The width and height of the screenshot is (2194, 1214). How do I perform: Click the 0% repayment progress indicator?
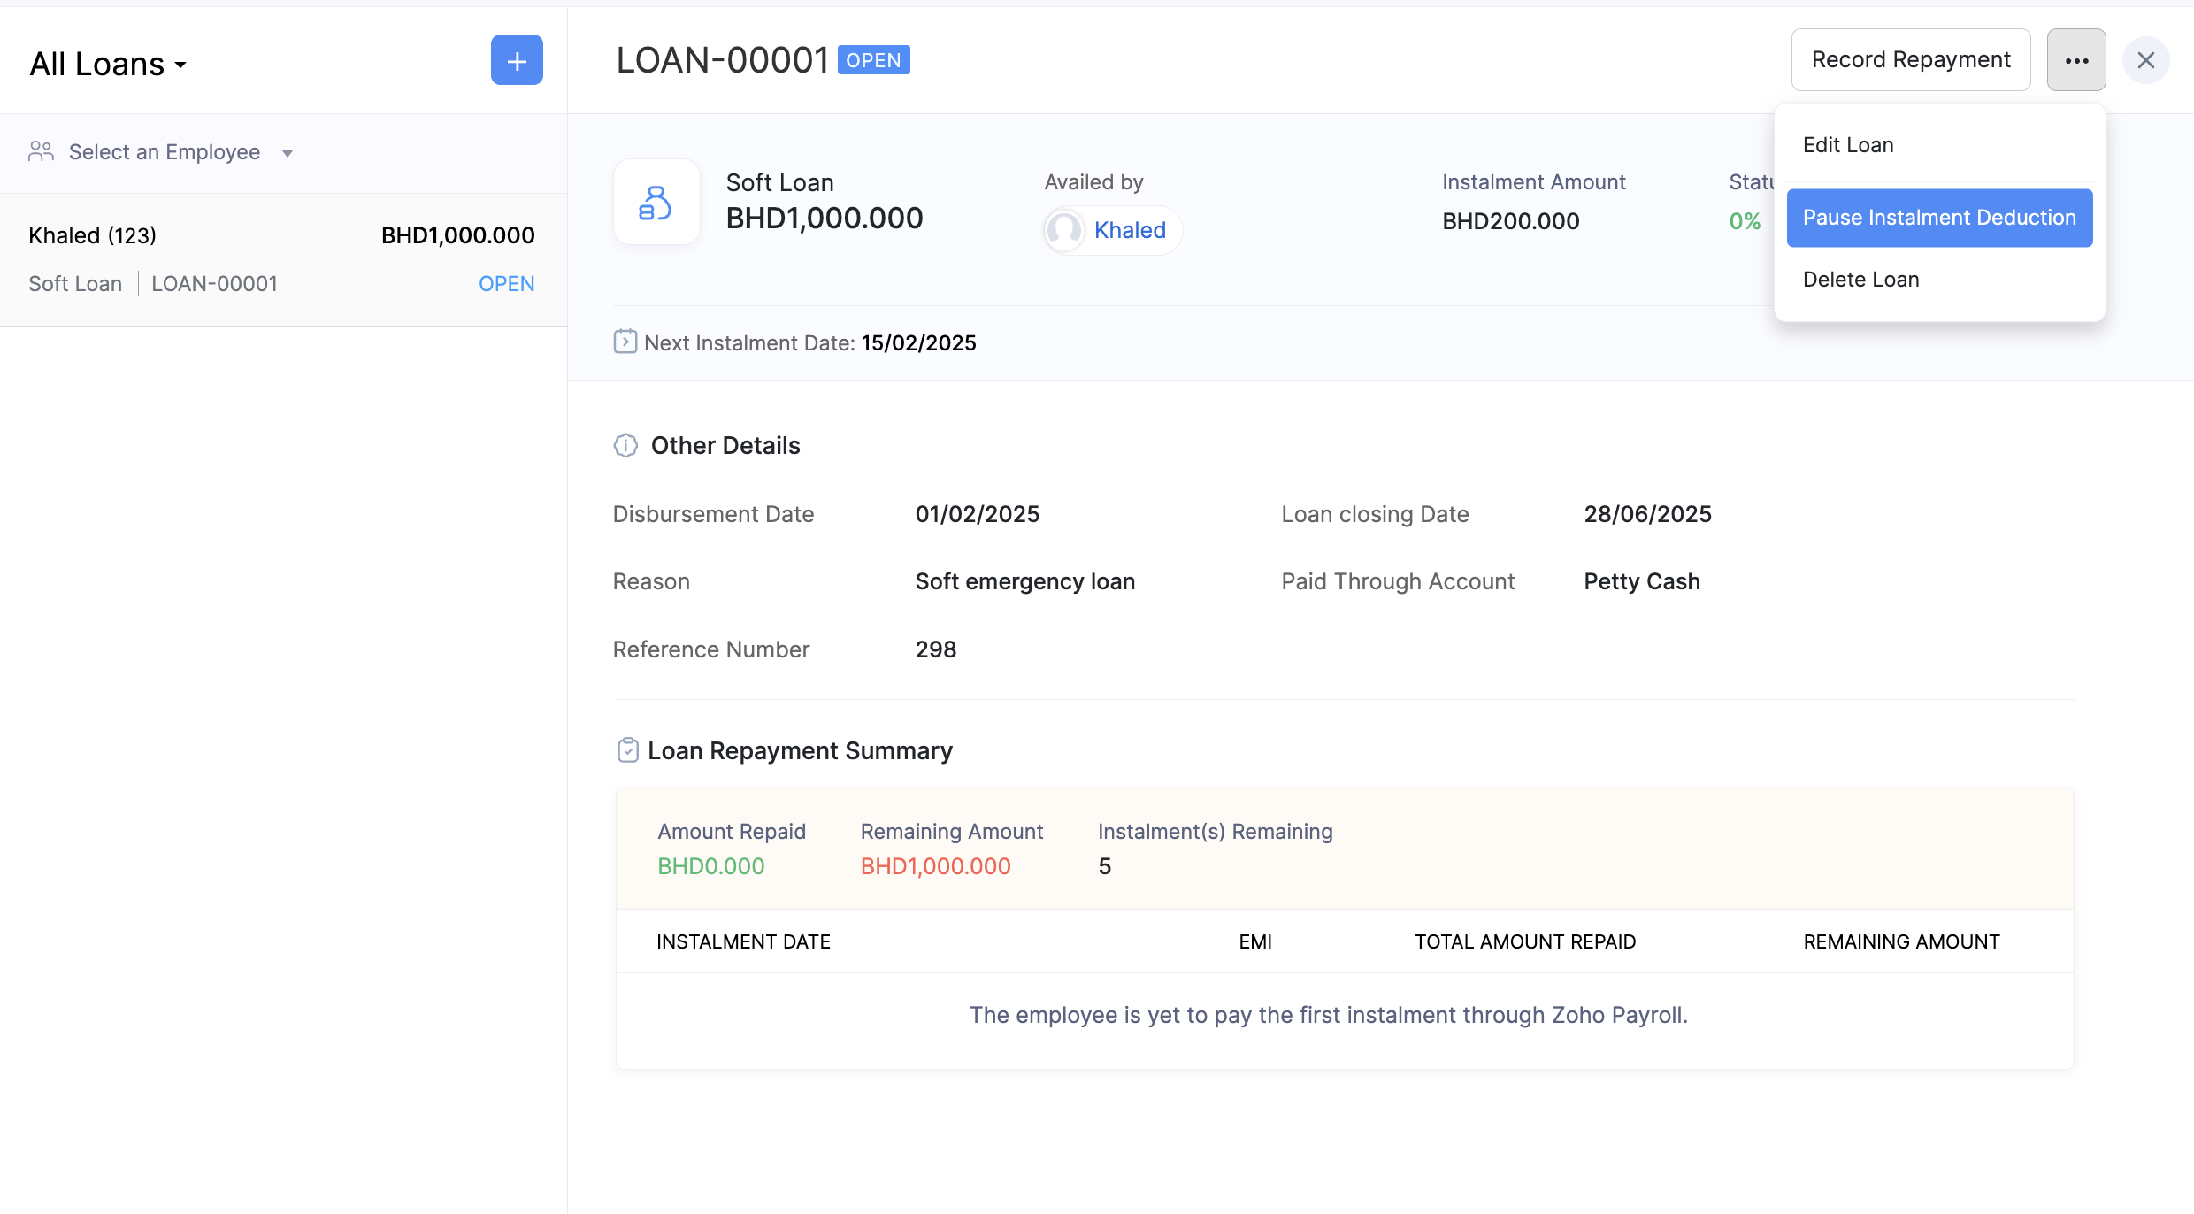pos(1744,221)
